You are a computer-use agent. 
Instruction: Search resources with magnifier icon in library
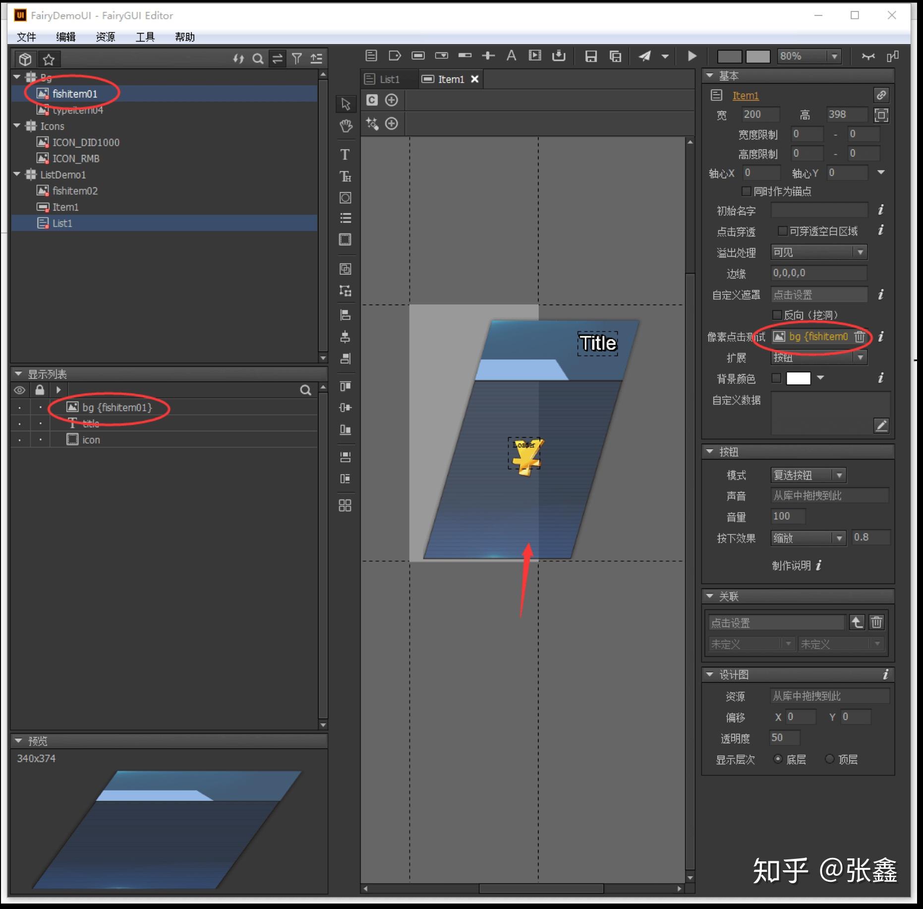pos(258,59)
